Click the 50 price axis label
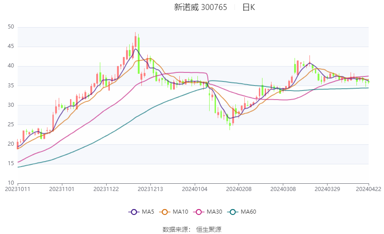This screenshot has width=384, height=234. click(x=11, y=27)
